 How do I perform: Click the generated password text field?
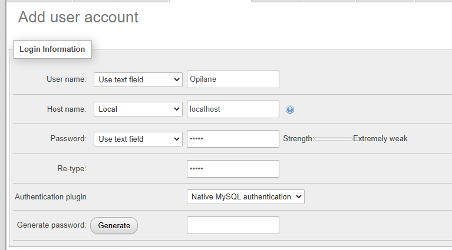click(233, 225)
